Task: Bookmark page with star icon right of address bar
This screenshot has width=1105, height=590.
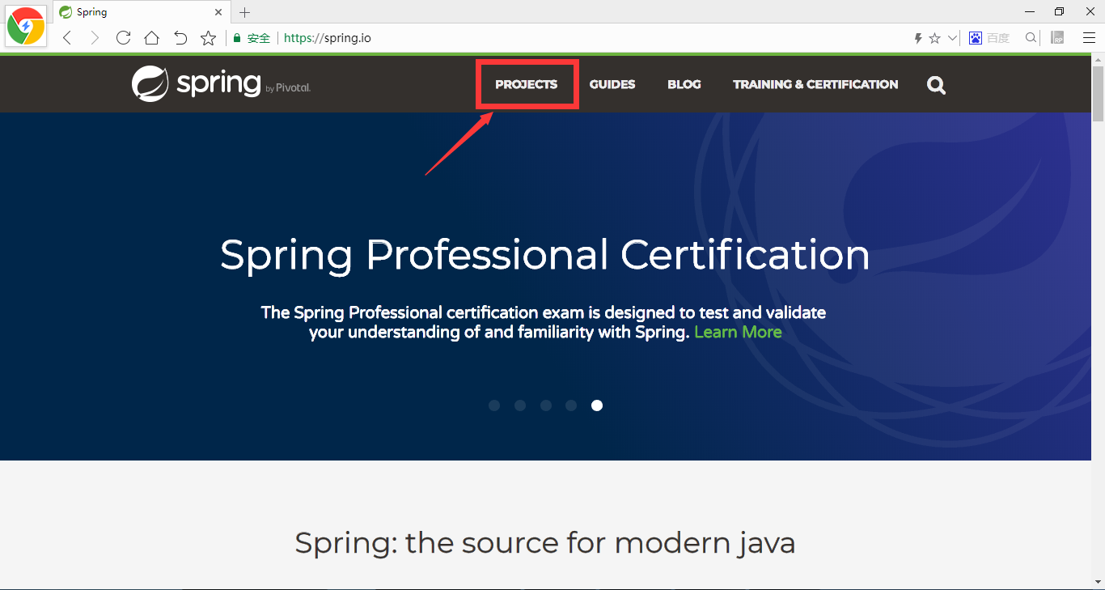Action: click(934, 38)
